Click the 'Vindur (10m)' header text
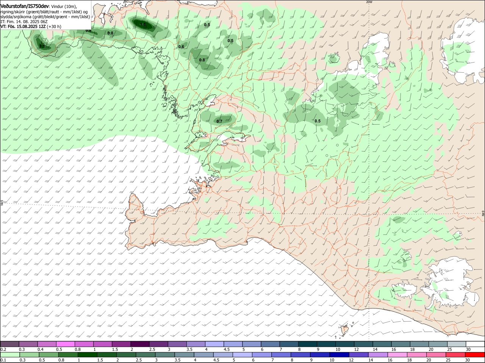 [x=64, y=6]
